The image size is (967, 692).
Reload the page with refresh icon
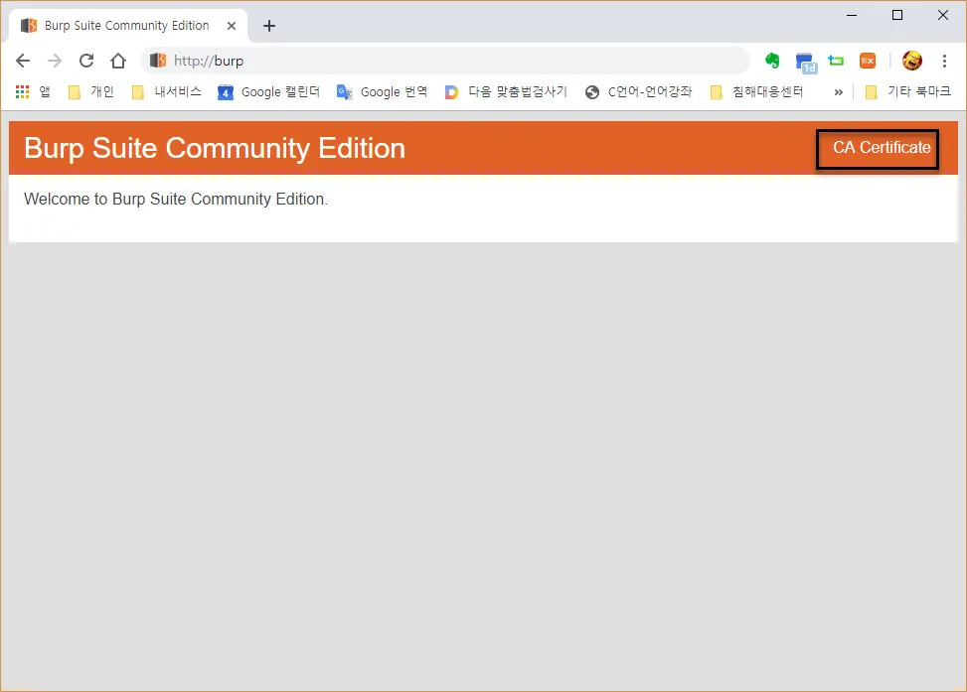[86, 61]
